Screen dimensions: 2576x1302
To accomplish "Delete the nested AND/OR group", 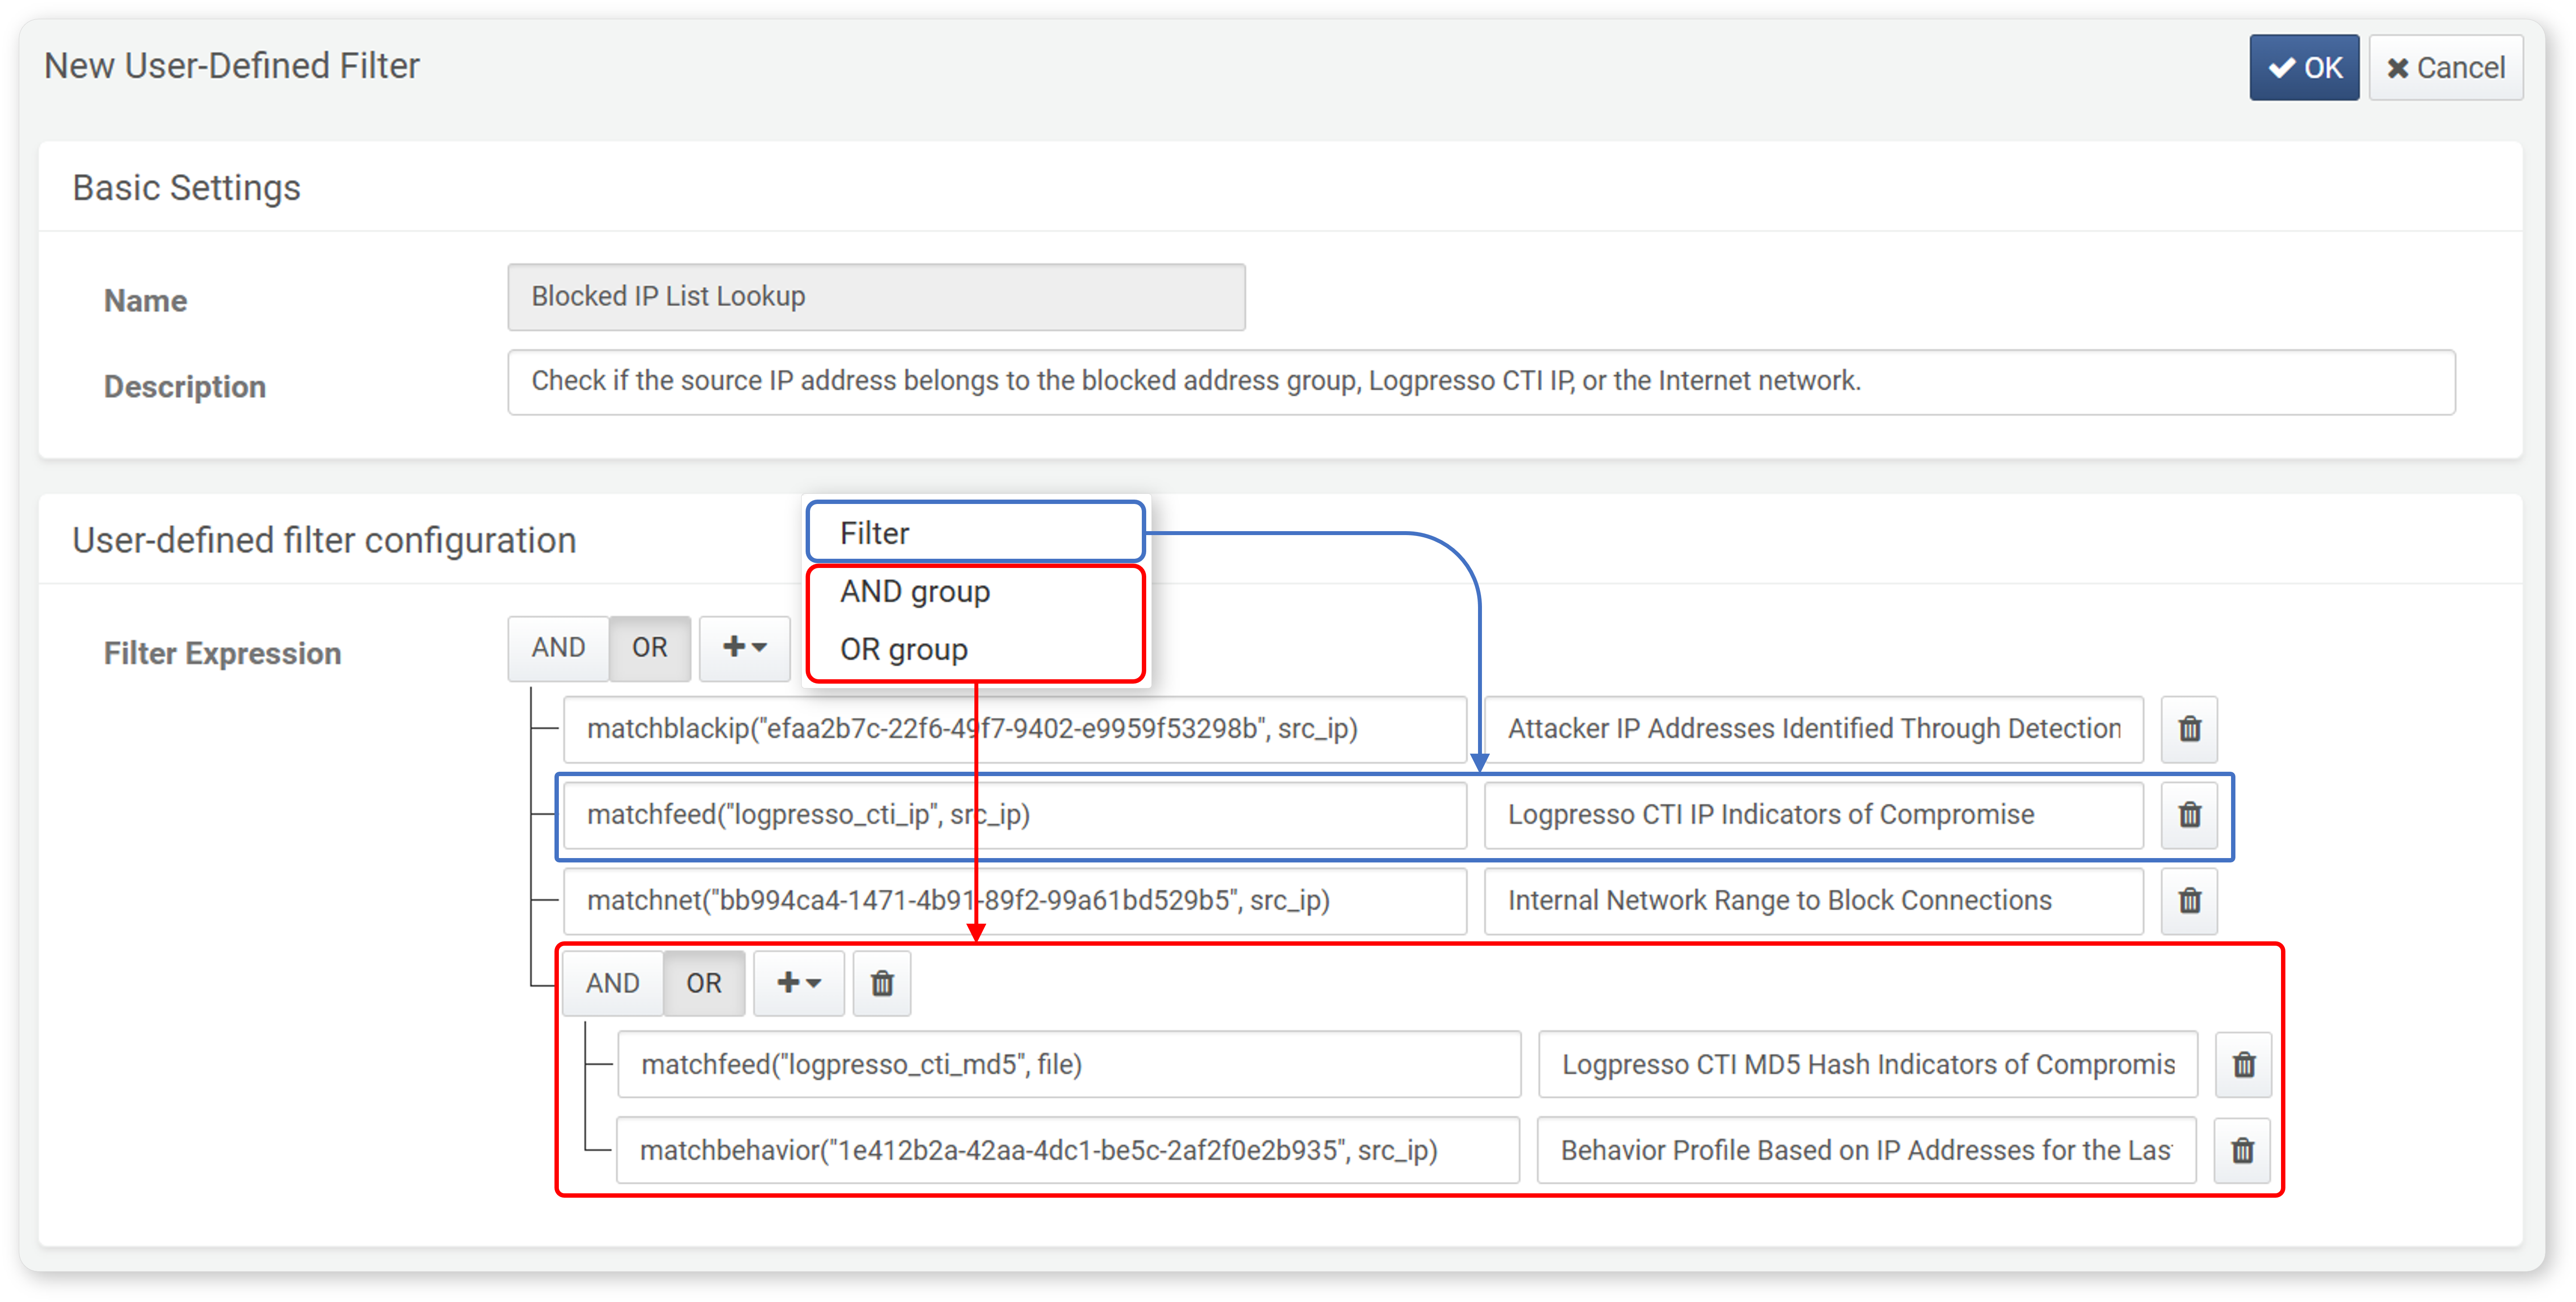I will coord(881,984).
